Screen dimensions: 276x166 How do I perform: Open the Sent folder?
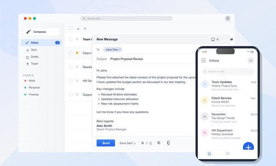point(34,50)
